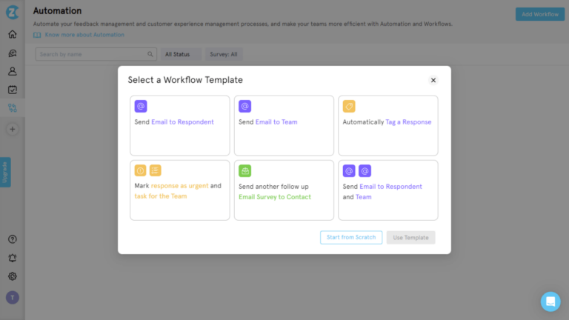This screenshot has width=569, height=320.
Task: Select the Send Email to Team template
Action: [284, 125]
